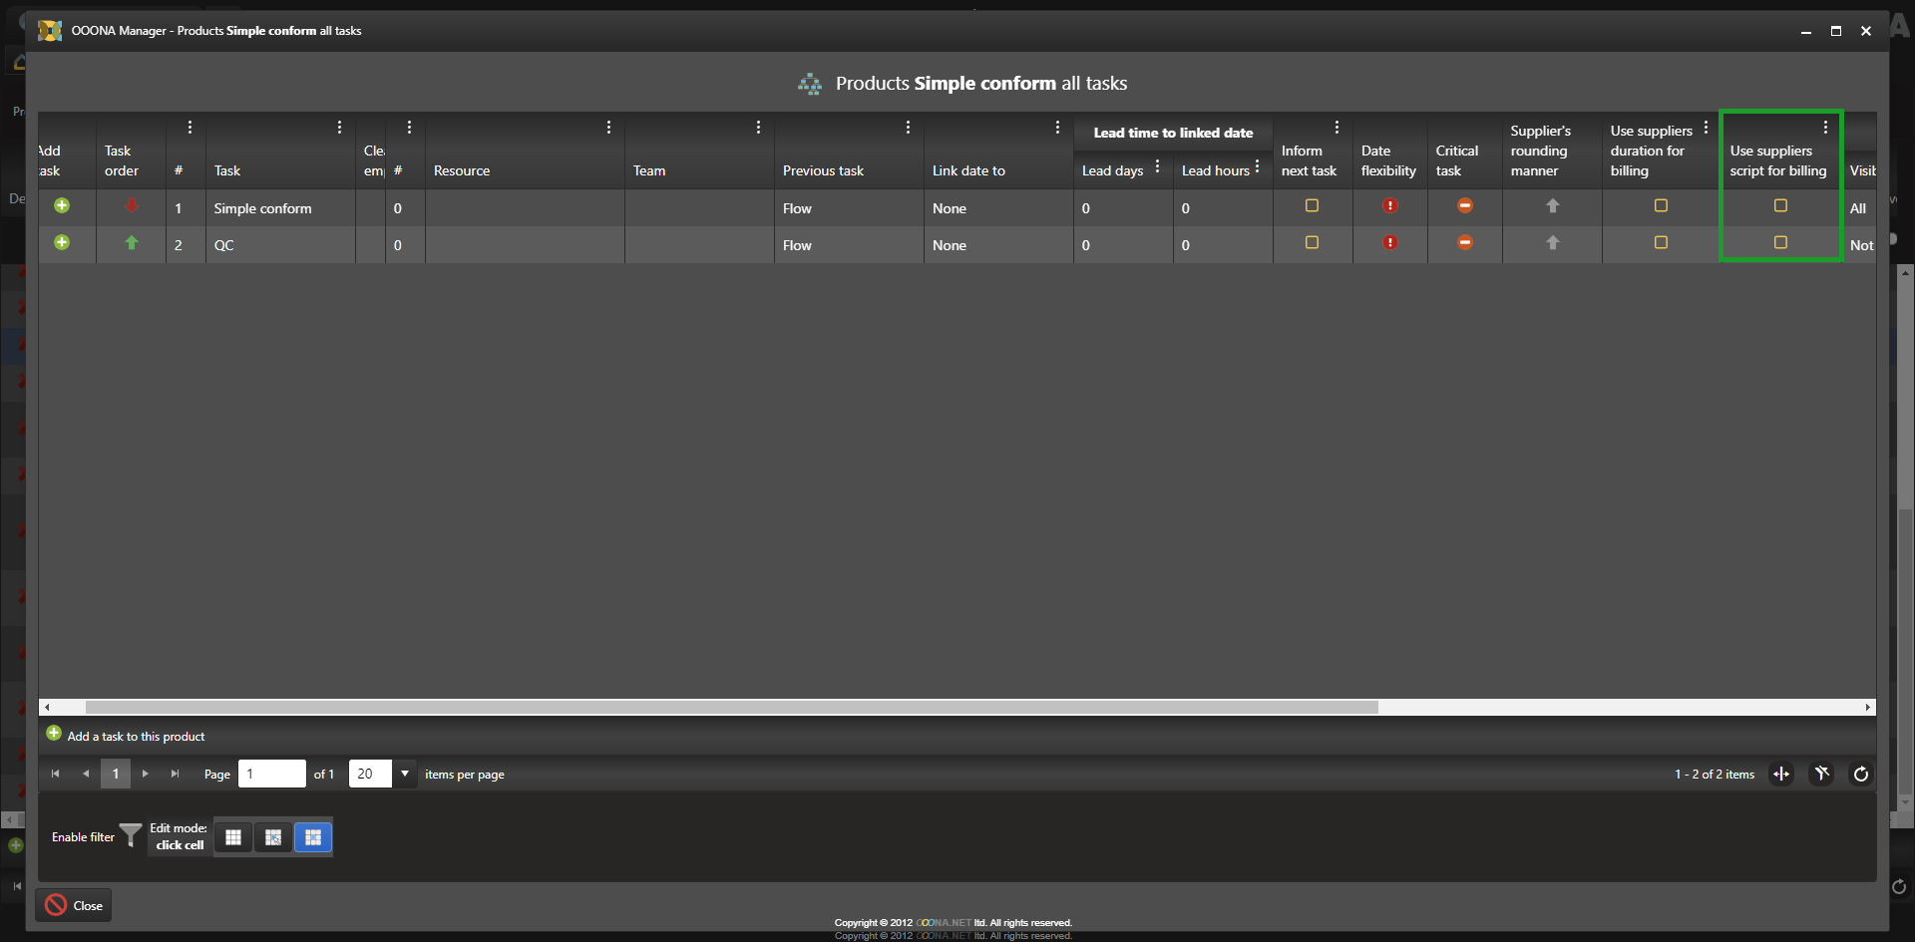This screenshot has height=942, width=1915.
Task: Open the items per page dropdown
Action: 405,775
